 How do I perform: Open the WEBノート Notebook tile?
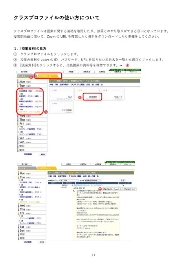(x=112, y=94)
